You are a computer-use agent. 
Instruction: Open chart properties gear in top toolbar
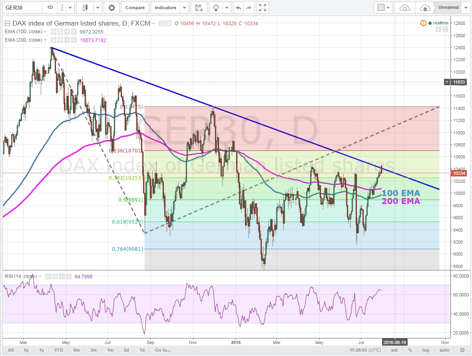click(x=112, y=8)
